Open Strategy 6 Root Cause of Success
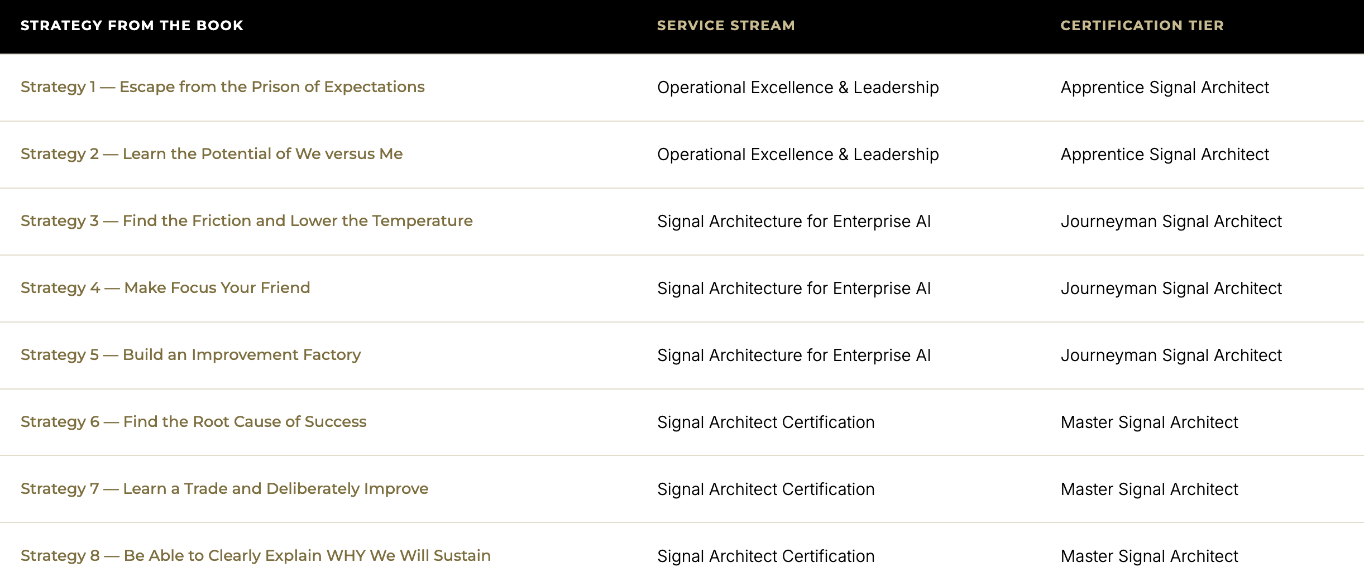 pyautogui.click(x=193, y=422)
